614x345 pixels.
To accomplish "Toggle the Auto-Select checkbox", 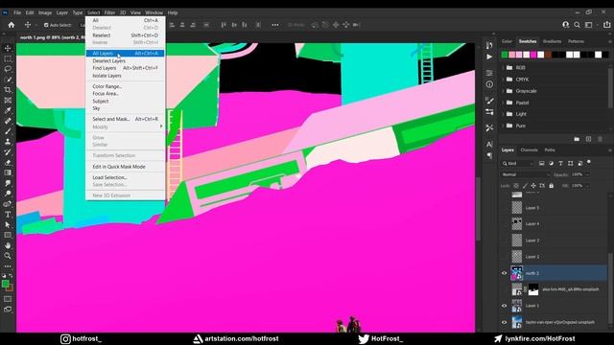I will (46, 25).
